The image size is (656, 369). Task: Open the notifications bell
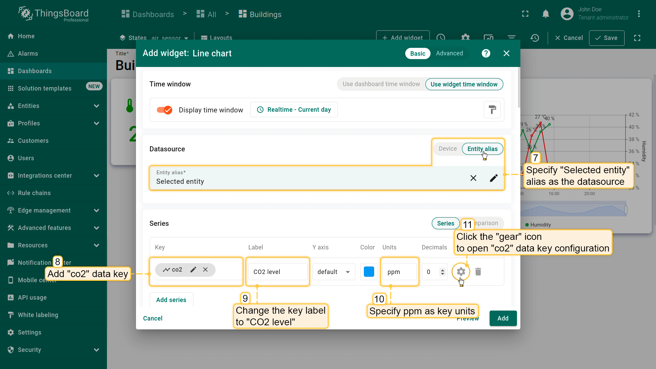point(546,14)
